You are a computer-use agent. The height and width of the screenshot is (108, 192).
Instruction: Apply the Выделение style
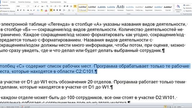point(149,8)
